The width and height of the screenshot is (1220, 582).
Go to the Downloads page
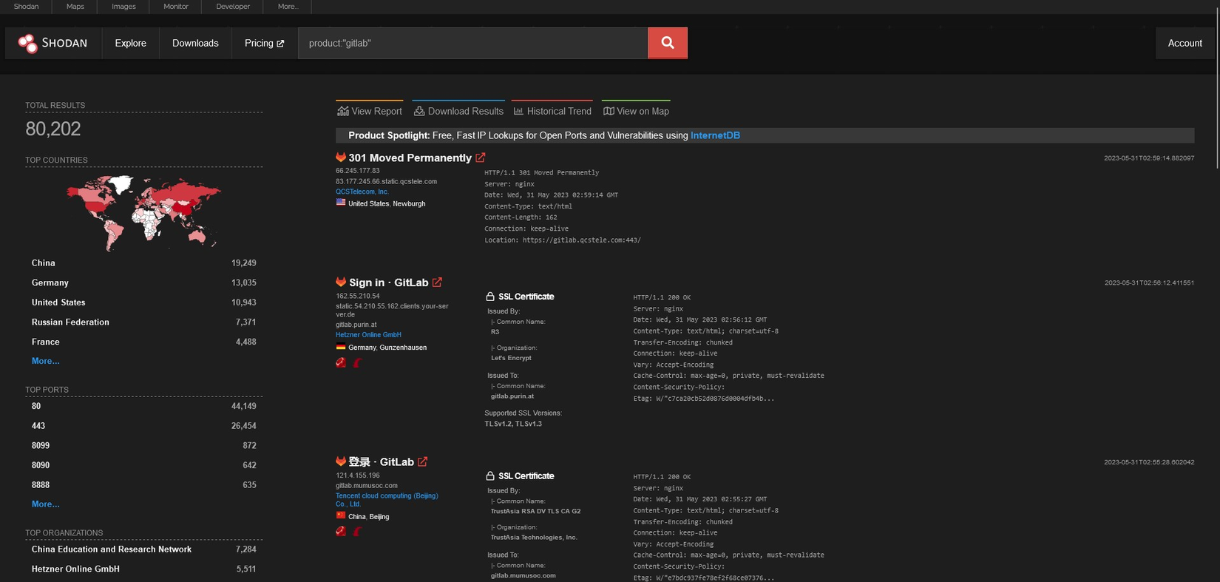coord(195,43)
